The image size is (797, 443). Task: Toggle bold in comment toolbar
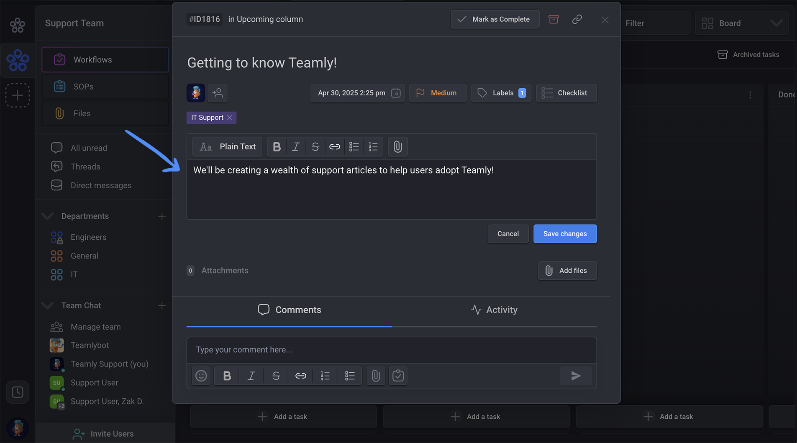coord(227,376)
